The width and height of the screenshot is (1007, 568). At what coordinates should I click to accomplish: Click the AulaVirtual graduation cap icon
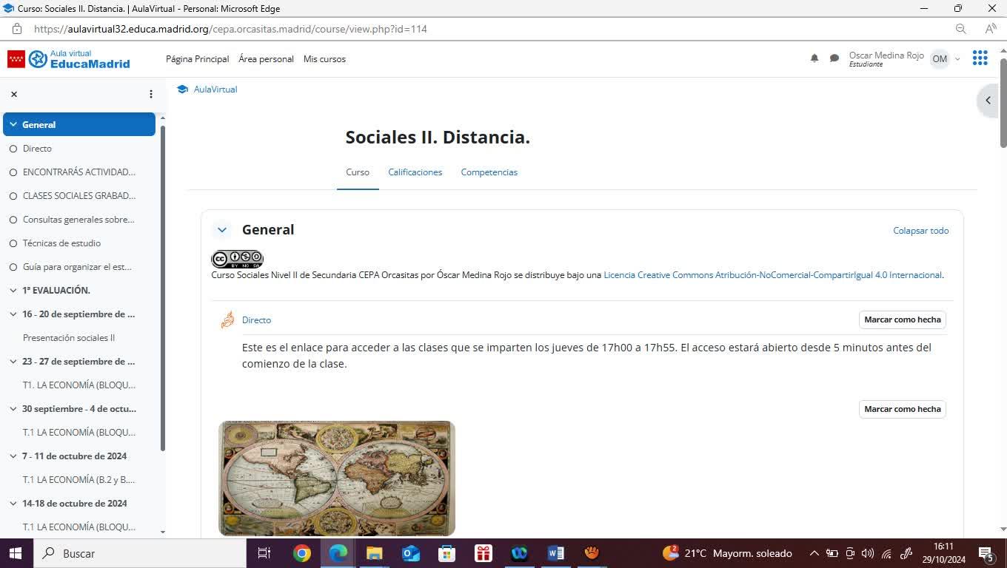[182, 89]
